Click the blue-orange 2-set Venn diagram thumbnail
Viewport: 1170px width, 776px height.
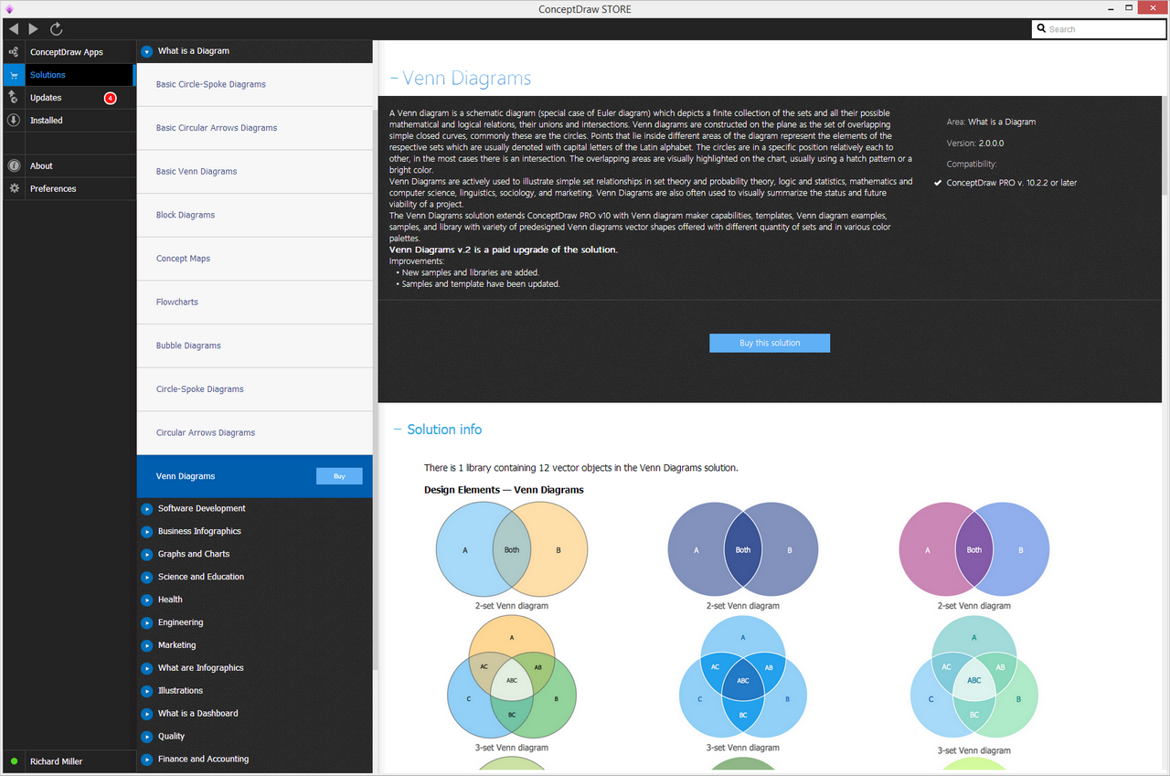[511, 551]
